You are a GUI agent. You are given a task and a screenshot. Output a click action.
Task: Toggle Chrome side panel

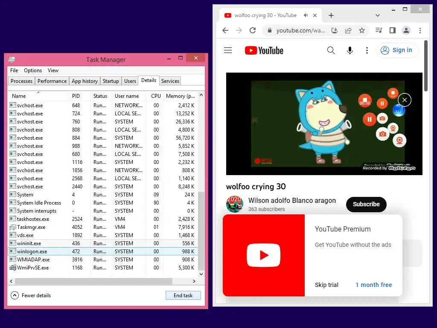pyautogui.click(x=393, y=30)
